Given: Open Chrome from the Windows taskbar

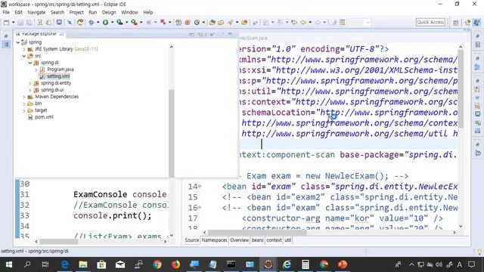Looking at the screenshot, I should 157,264.
